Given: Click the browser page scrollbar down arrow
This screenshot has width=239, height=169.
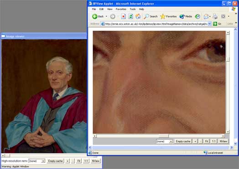Looking at the screenshot, I should coord(235,144).
